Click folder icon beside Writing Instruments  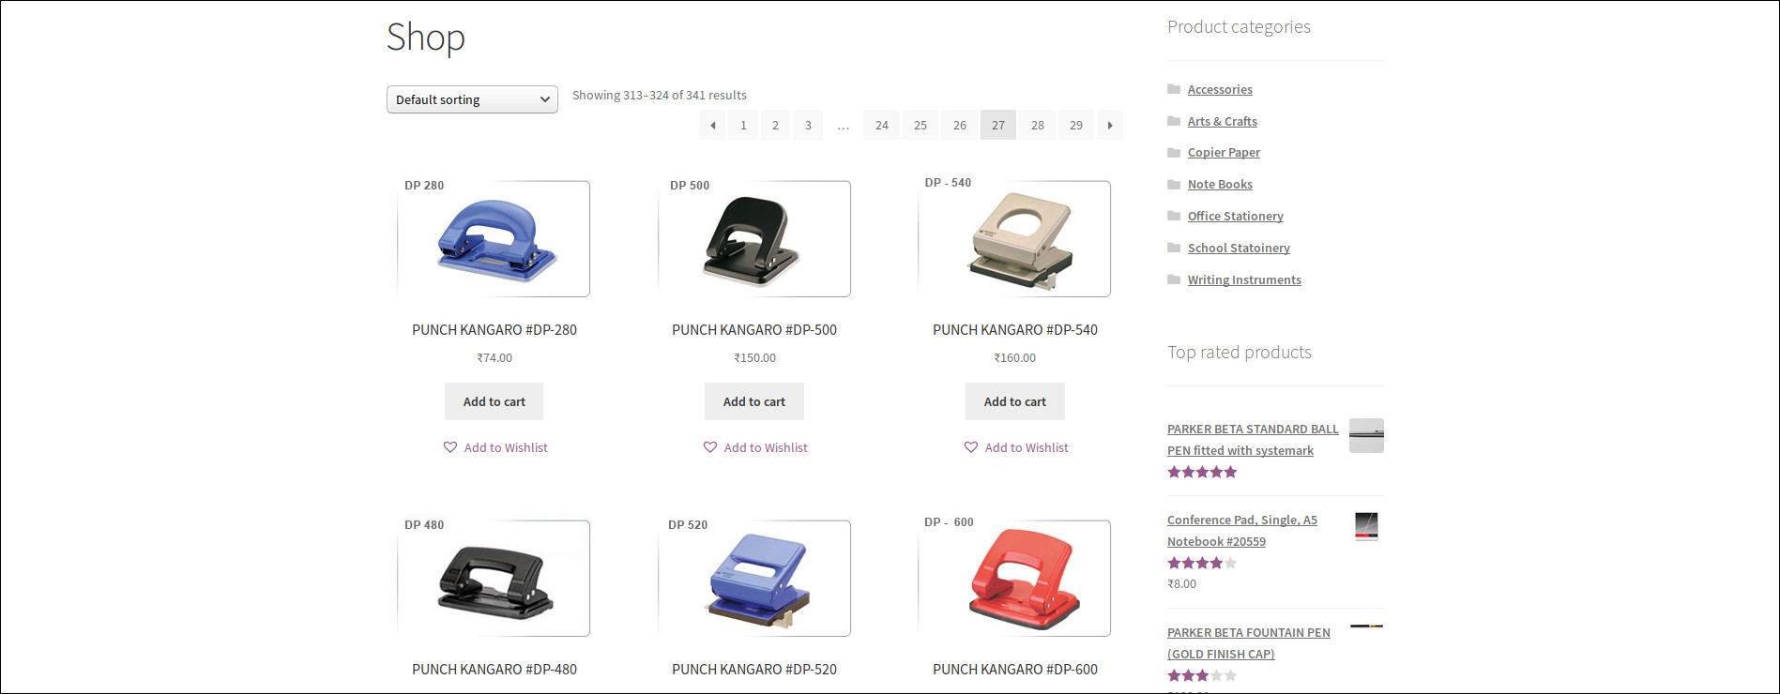1174,279
